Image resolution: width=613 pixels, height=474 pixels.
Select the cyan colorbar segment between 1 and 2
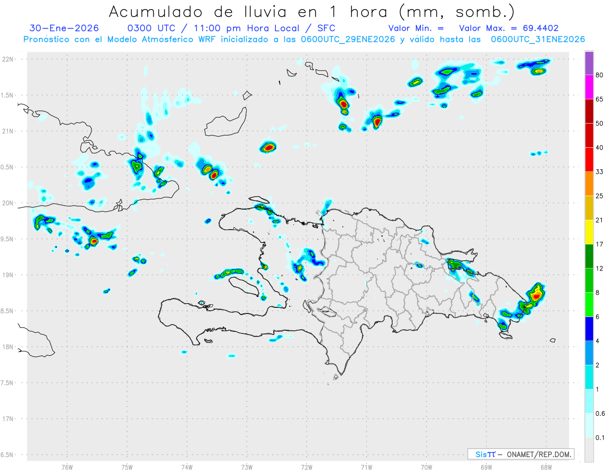click(x=589, y=377)
